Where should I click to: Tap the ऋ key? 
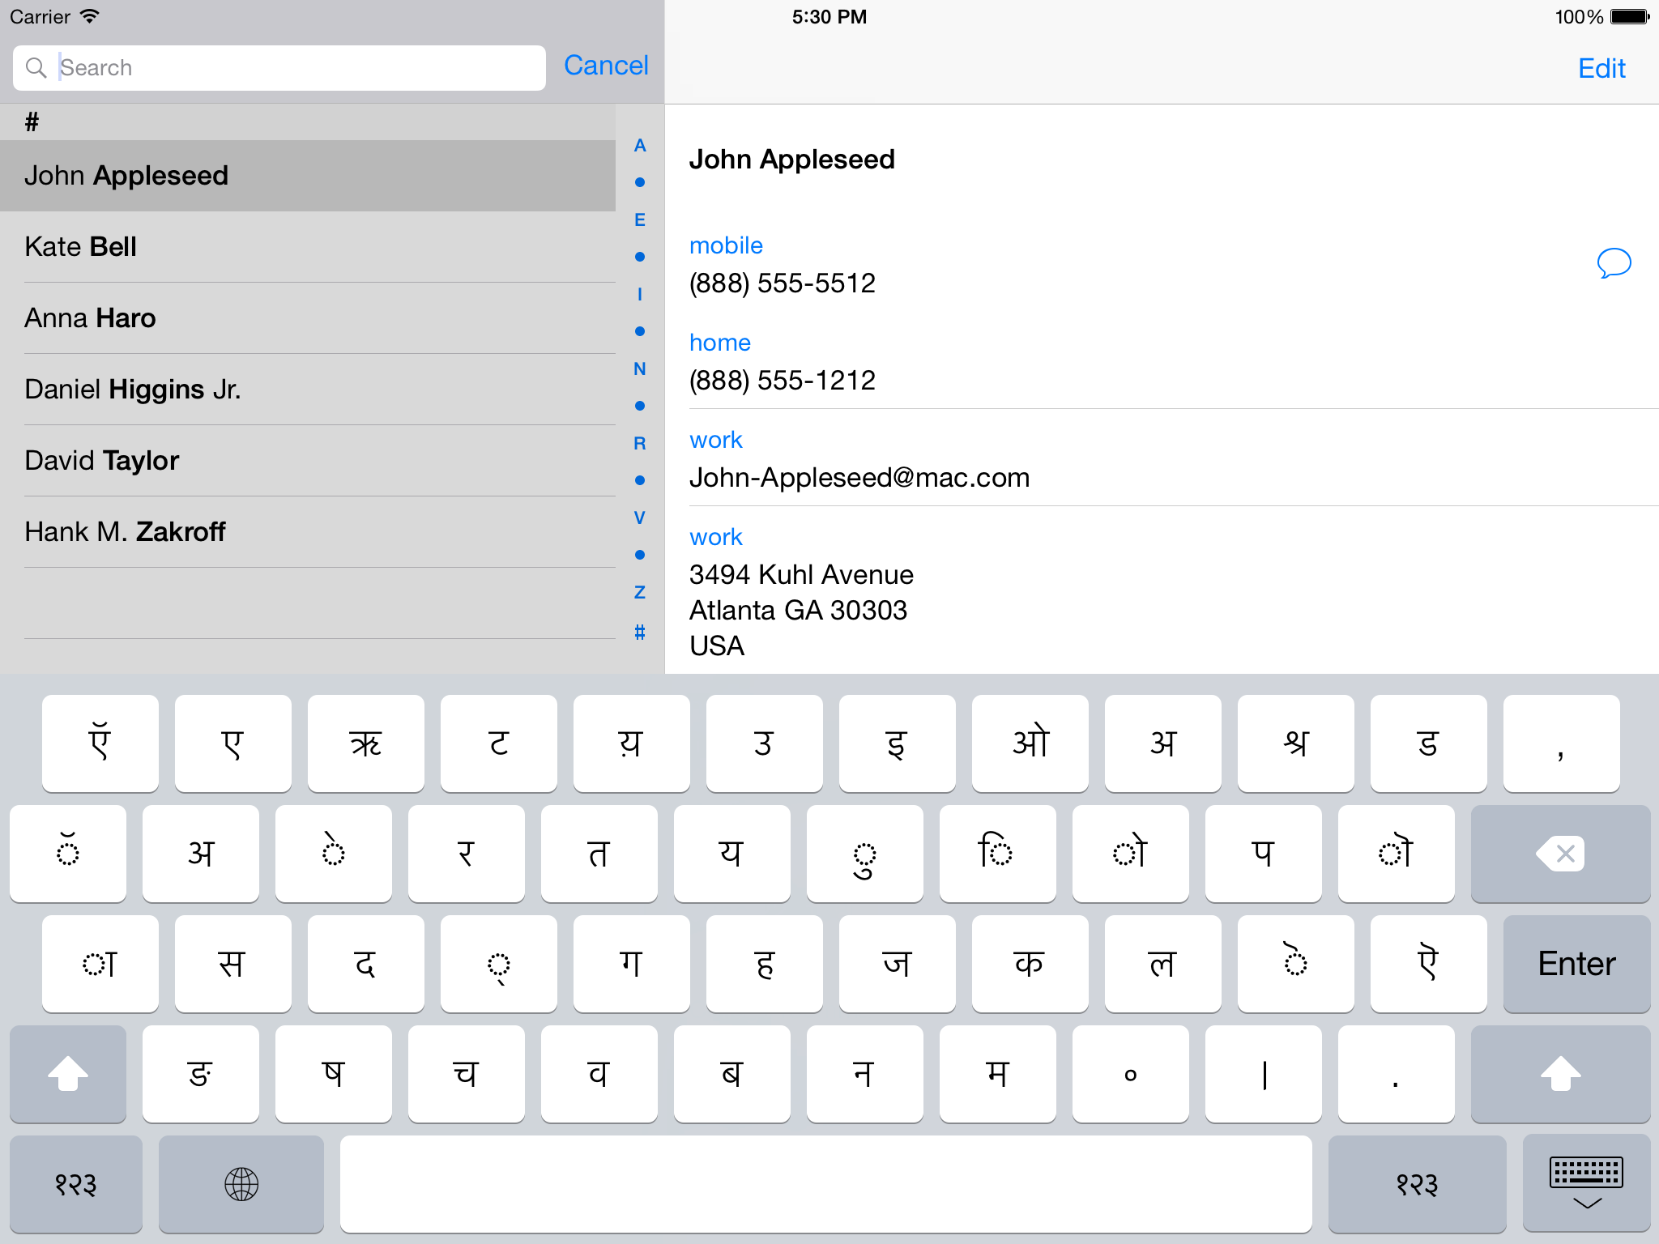(366, 743)
